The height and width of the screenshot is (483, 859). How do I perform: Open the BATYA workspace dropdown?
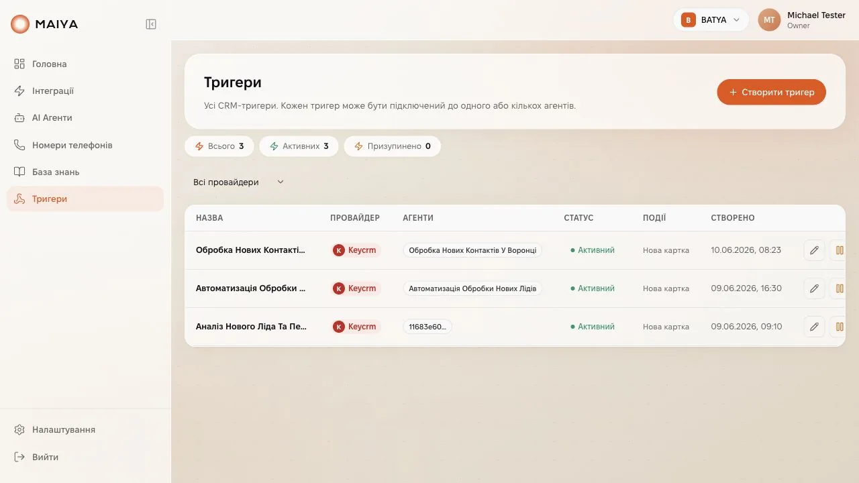pyautogui.click(x=711, y=20)
